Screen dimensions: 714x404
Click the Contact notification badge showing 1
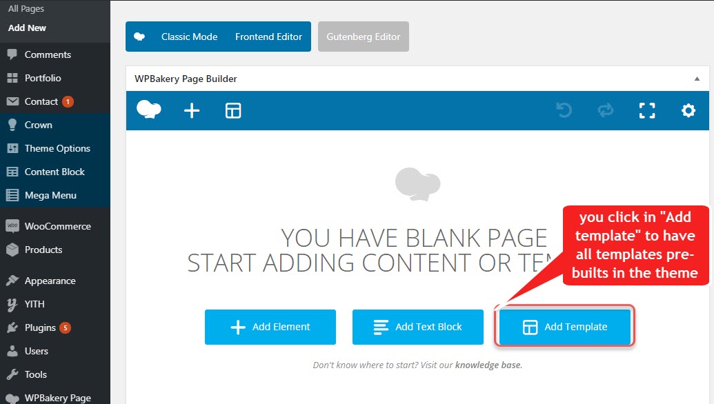[68, 101]
